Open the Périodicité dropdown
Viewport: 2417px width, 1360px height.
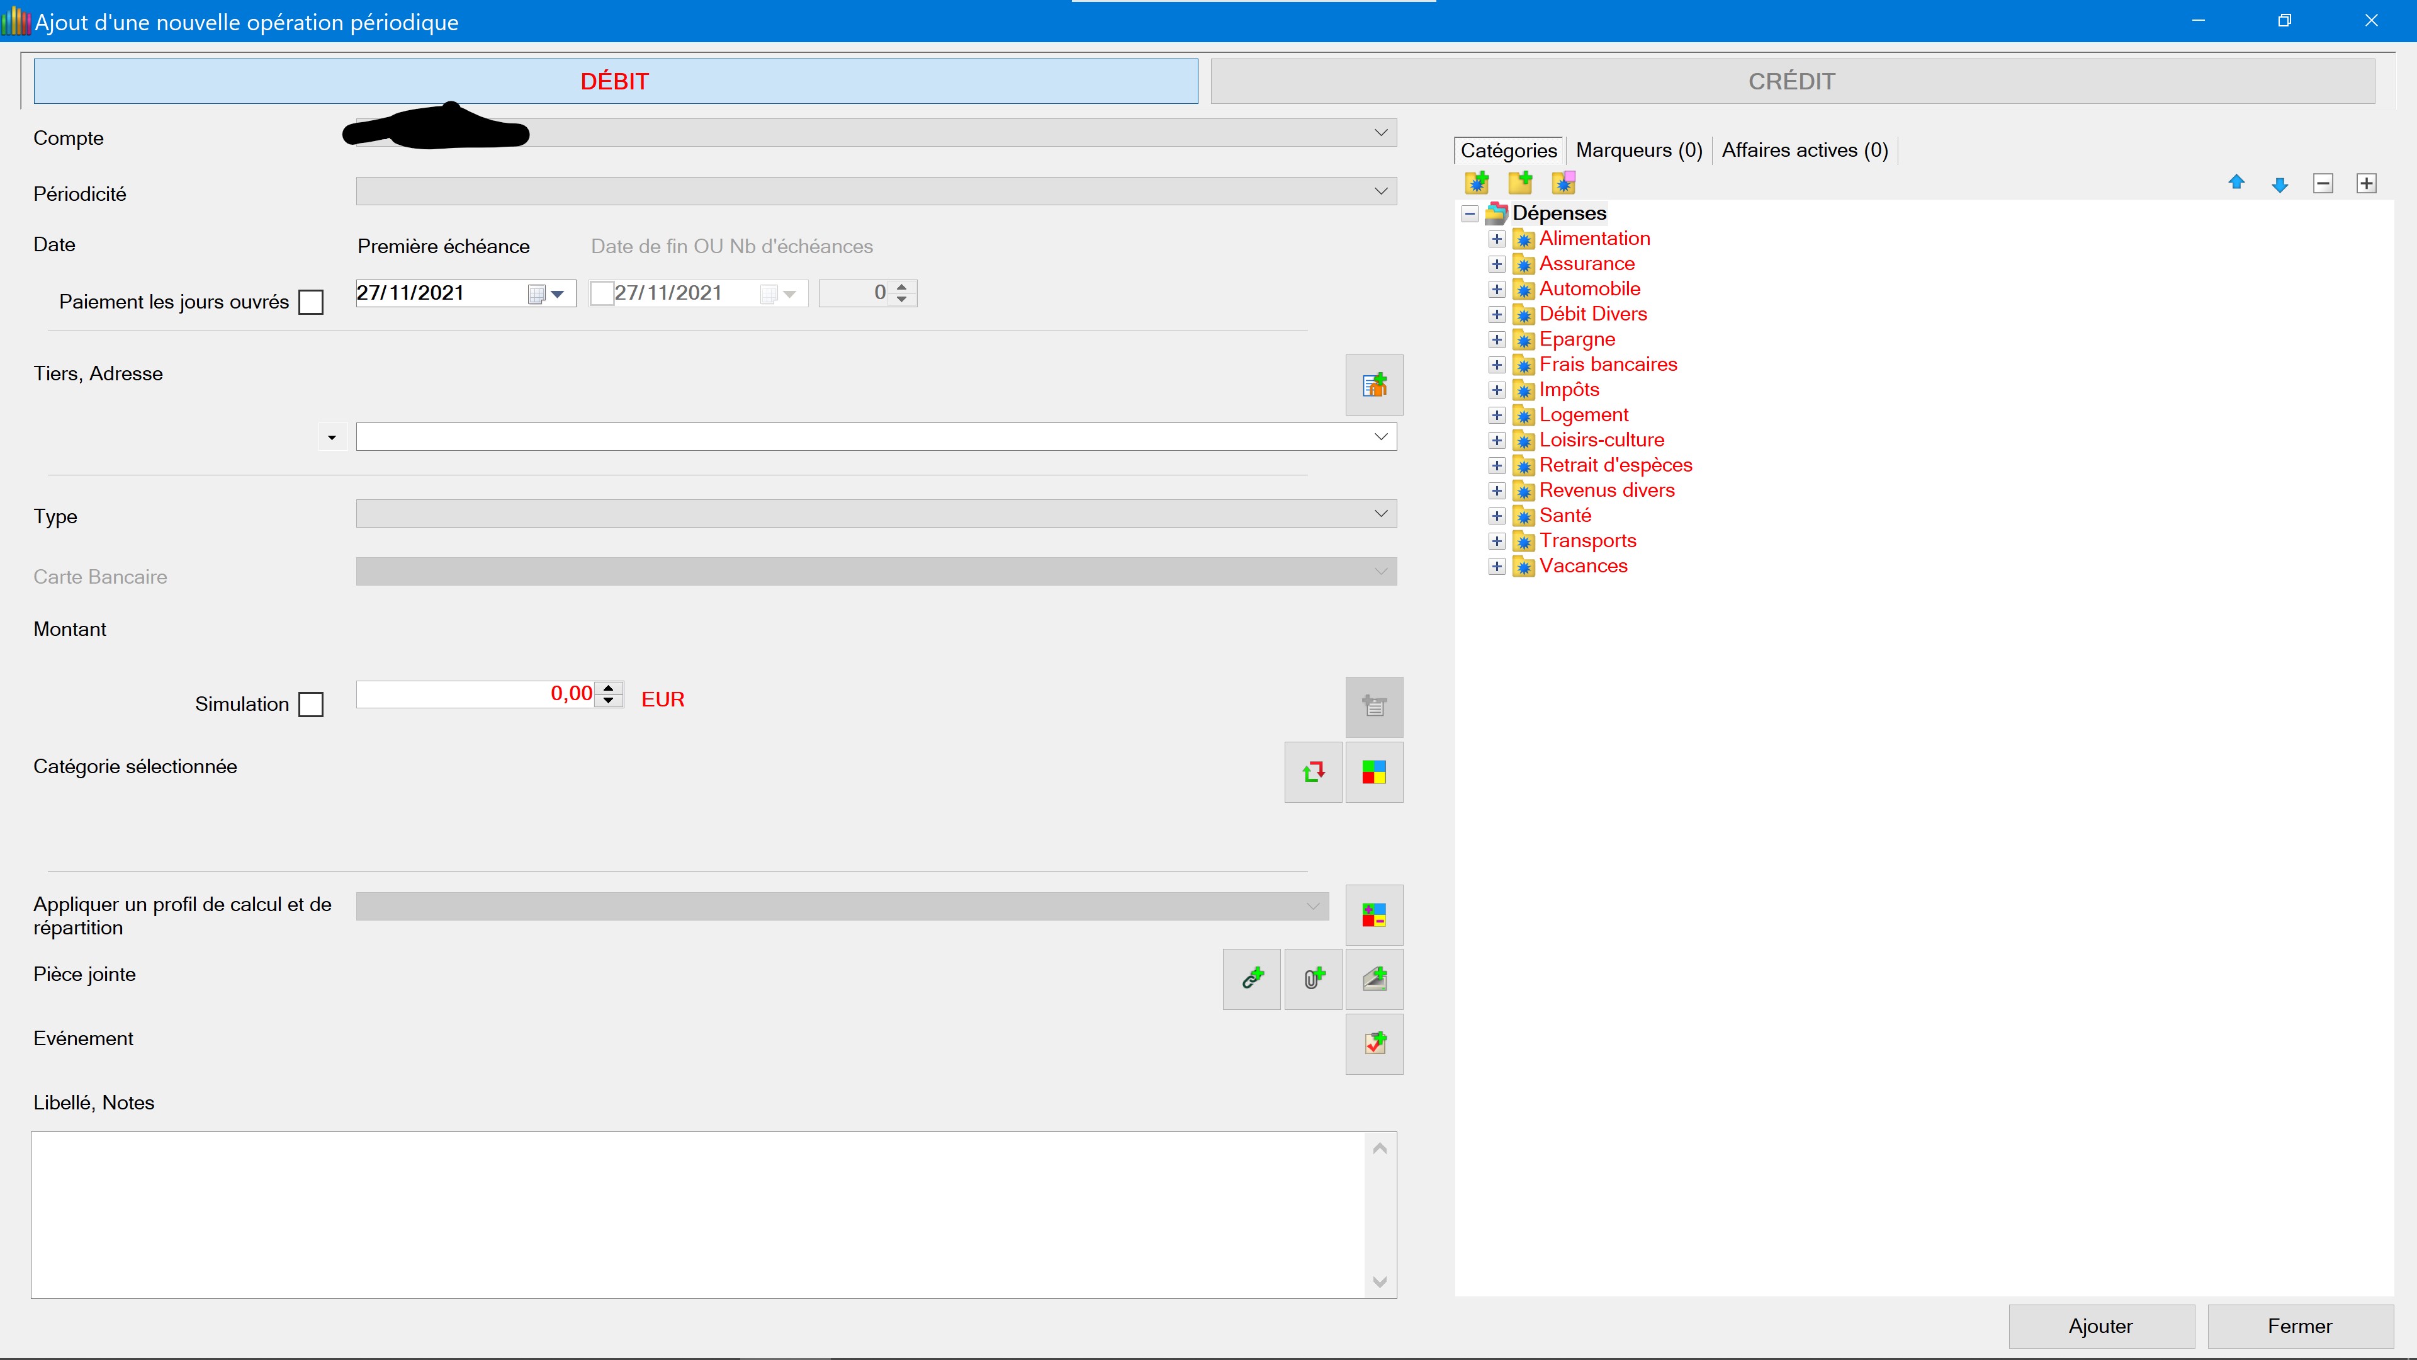pyautogui.click(x=1381, y=191)
